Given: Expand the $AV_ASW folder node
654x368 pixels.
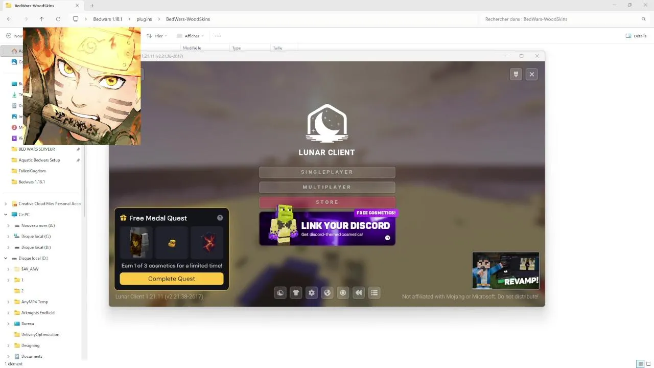Looking at the screenshot, I should (x=8, y=269).
